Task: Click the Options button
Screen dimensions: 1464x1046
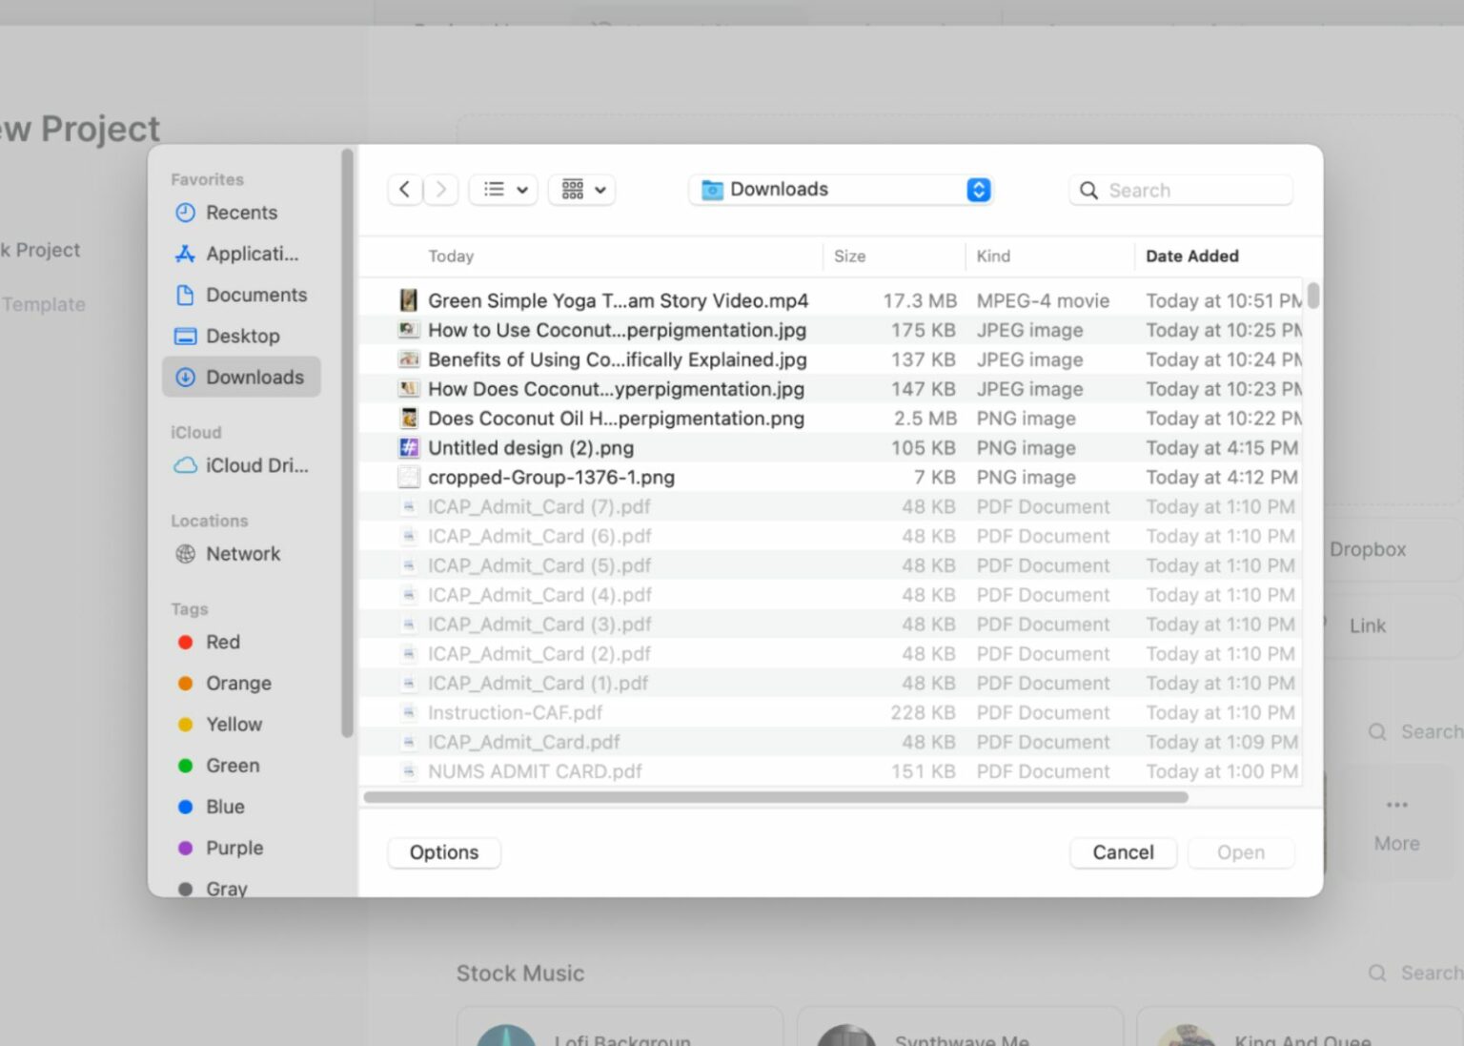Action: point(444,852)
